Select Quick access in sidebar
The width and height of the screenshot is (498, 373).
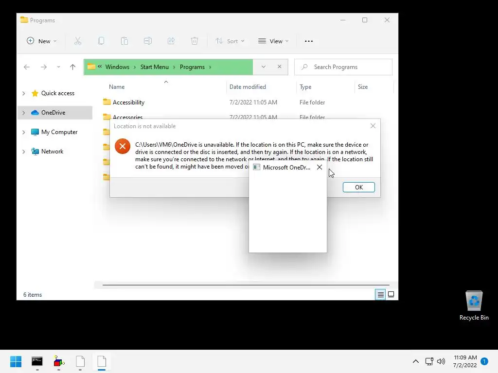pyautogui.click(x=57, y=93)
